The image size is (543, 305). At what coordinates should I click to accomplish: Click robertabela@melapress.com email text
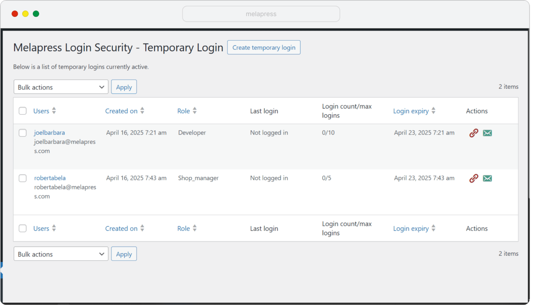pyautogui.click(x=65, y=192)
